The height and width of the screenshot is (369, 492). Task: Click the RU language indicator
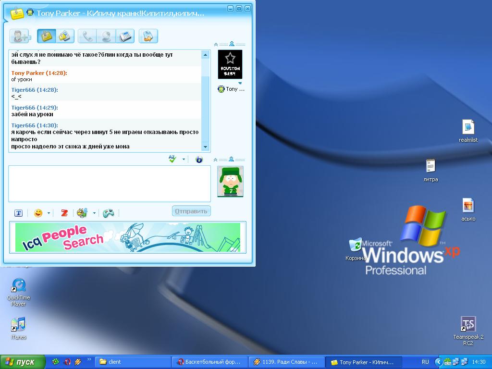[425, 362]
